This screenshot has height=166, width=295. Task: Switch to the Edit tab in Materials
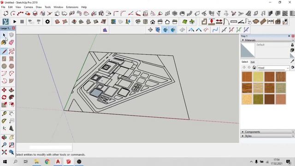(253, 62)
